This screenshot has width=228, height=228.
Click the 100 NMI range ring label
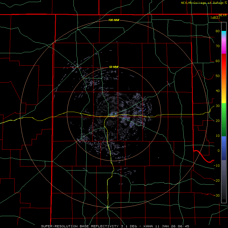(114, 20)
